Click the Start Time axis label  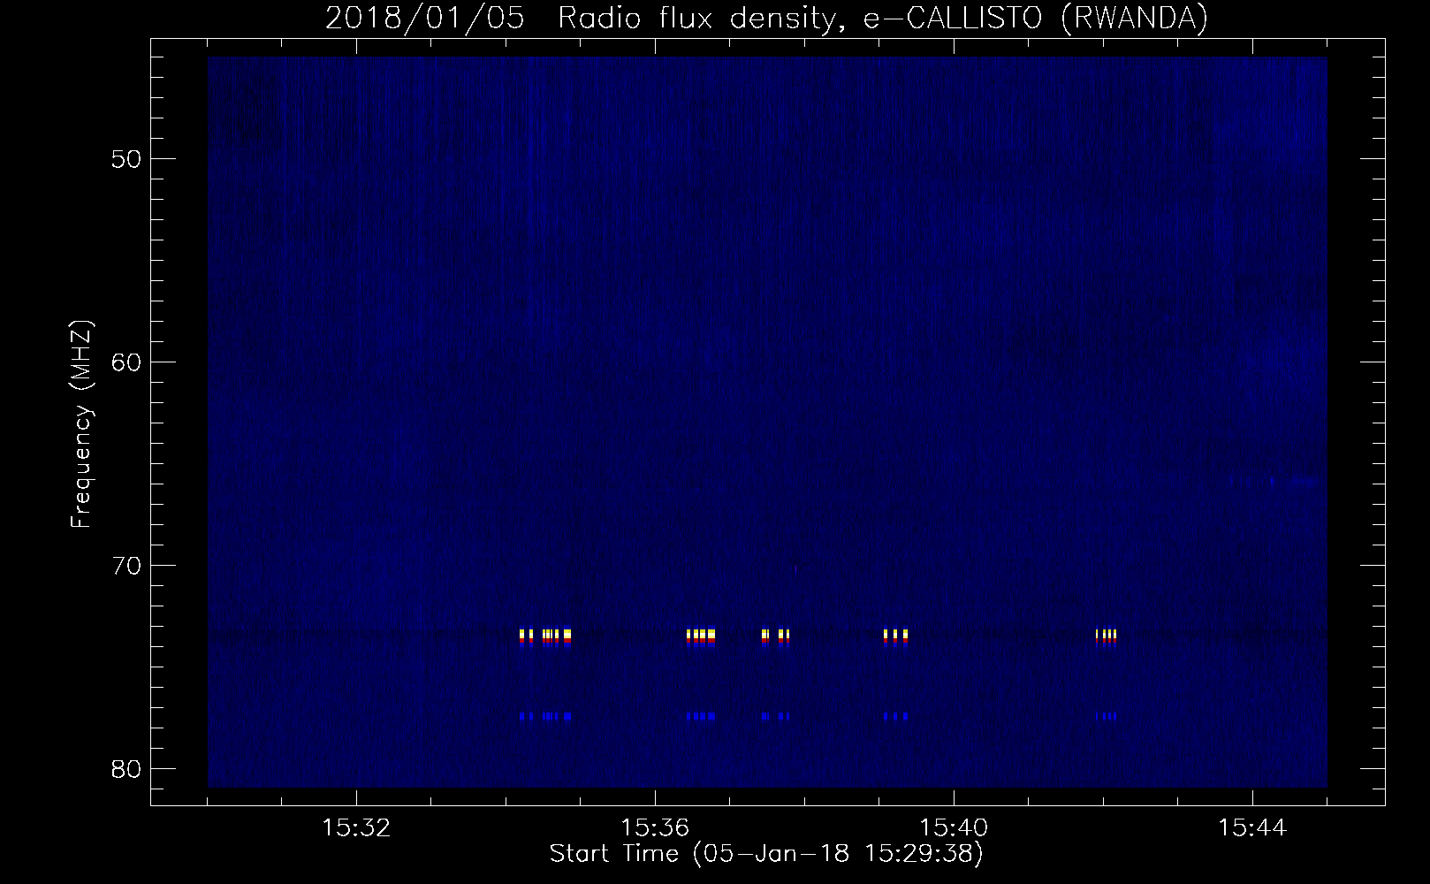(766, 854)
